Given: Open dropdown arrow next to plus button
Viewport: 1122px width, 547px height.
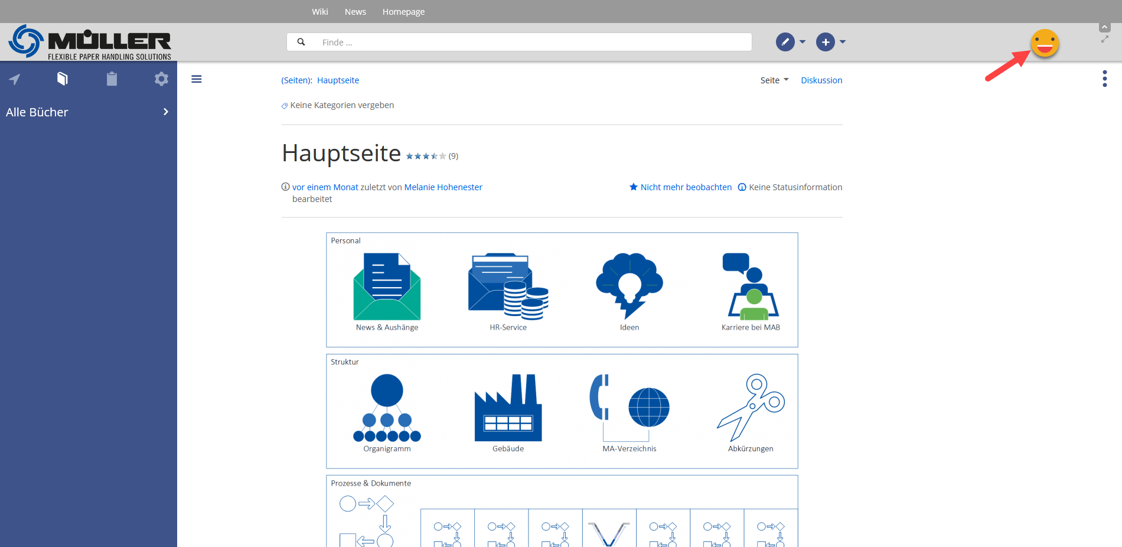Looking at the screenshot, I should point(843,42).
